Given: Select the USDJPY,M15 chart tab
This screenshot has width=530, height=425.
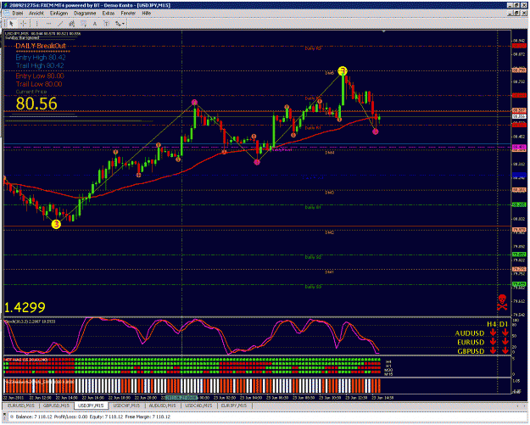Looking at the screenshot, I should [x=91, y=405].
